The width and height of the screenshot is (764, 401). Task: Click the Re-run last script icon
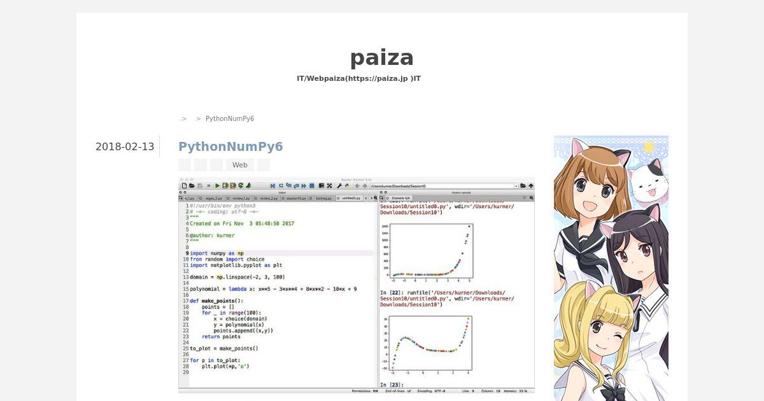[x=248, y=186]
